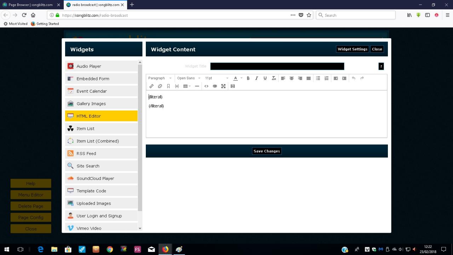Screen dimensions: 453x255
Task: Expand the text color dropdown arrow
Action: click(x=241, y=78)
